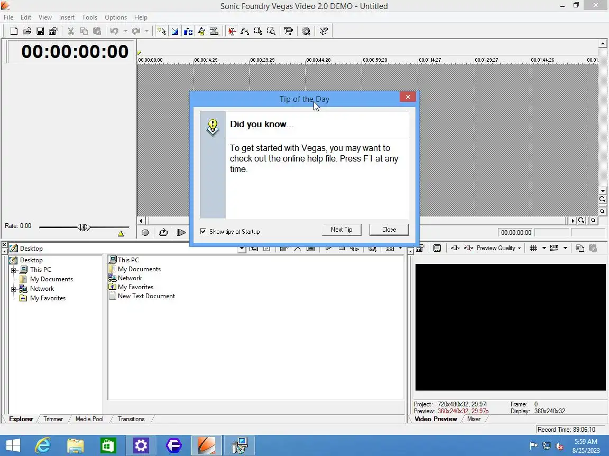Screen dimensions: 609x456
Task: Uncheck Show tips at Startup
Action: [203, 232]
